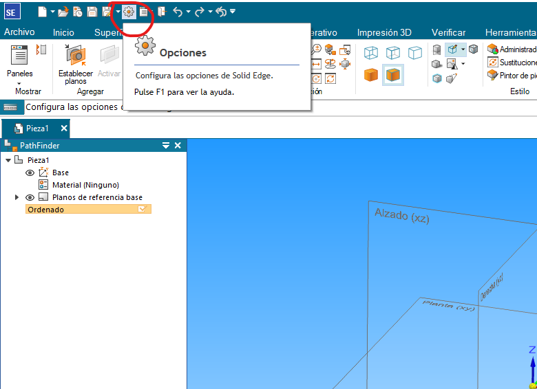Open the Archivo menu
This screenshot has height=389, width=537.
point(19,32)
